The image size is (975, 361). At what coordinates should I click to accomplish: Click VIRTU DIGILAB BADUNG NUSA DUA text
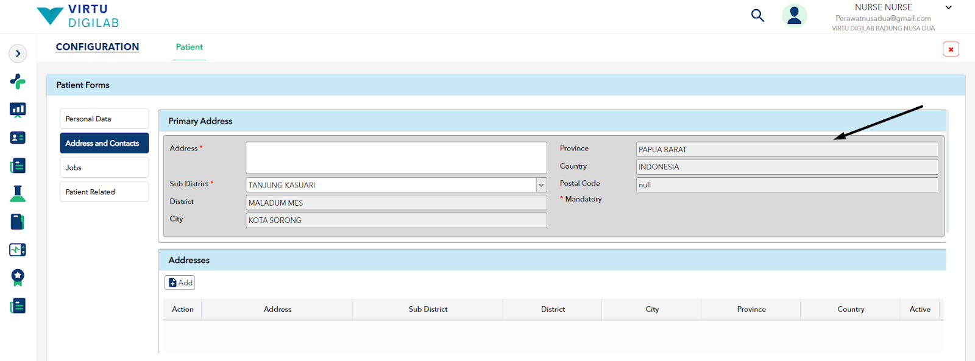click(883, 28)
